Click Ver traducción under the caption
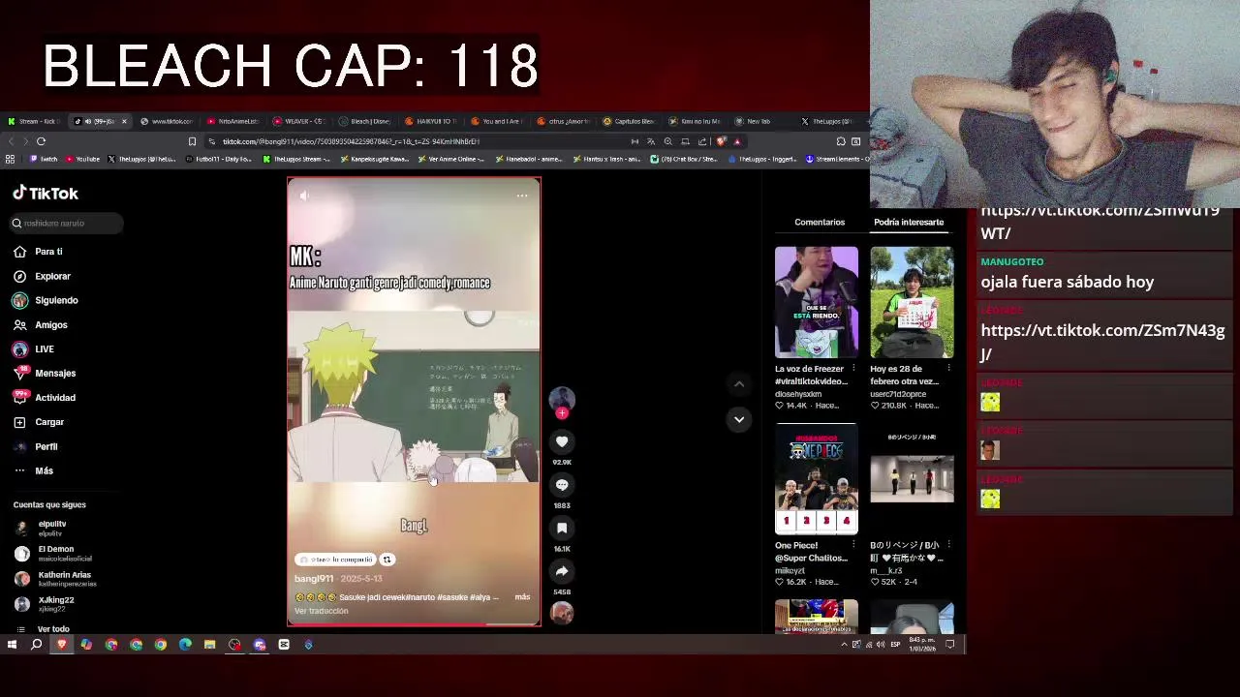Screen dimensions: 1240x697 321,611
